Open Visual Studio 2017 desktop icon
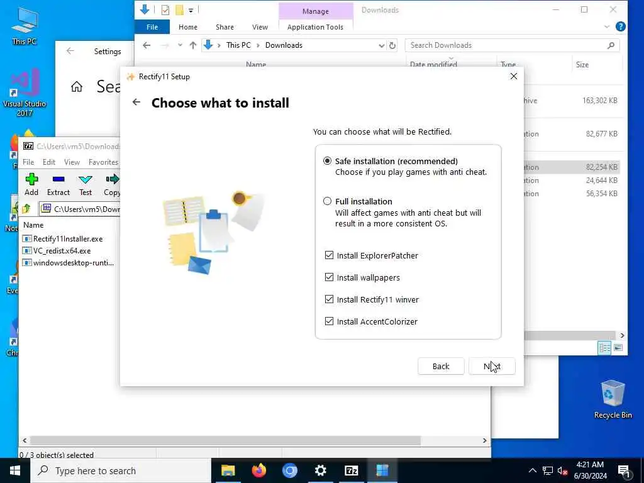This screenshot has width=644, height=483. tap(25, 93)
